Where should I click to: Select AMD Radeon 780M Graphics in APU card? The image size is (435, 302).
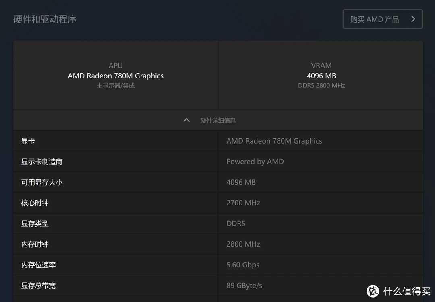[x=116, y=76]
